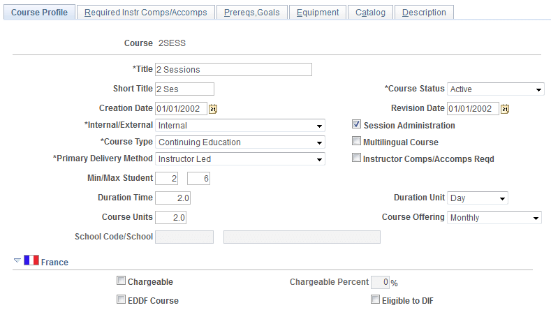Click the School Code disabled field
The height and width of the screenshot is (310, 551).
(x=184, y=237)
